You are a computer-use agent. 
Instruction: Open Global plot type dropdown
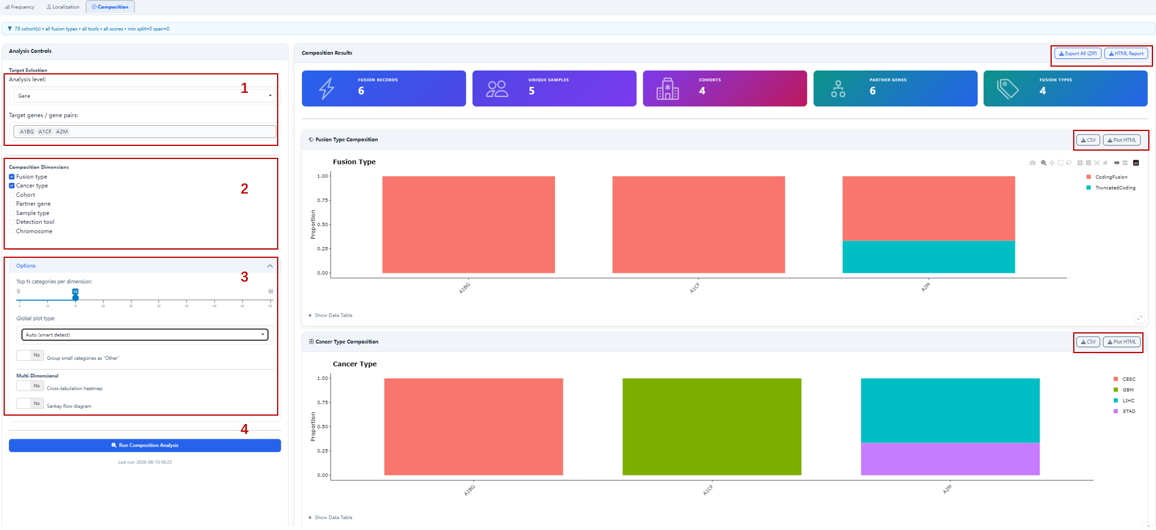point(145,335)
